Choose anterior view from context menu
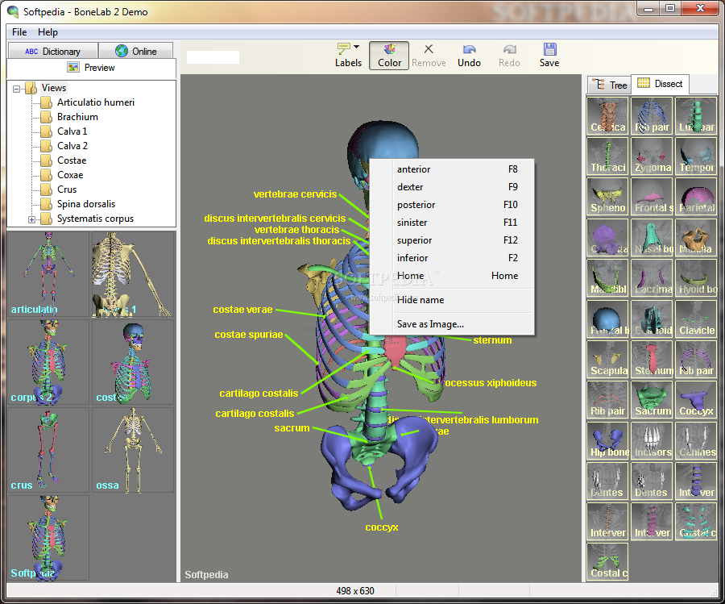Screen dimensions: 725x604 (452, 169)
